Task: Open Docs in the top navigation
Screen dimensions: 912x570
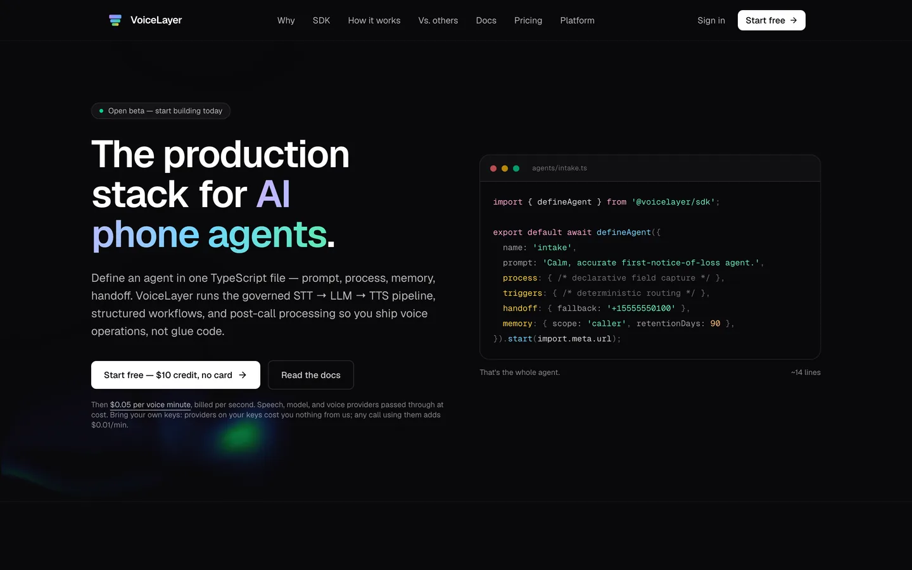Action: click(x=486, y=20)
